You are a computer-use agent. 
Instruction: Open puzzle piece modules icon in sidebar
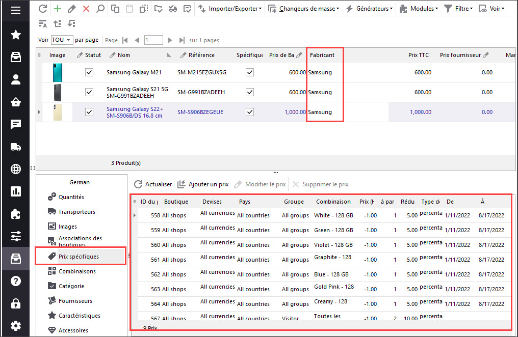pos(15,214)
